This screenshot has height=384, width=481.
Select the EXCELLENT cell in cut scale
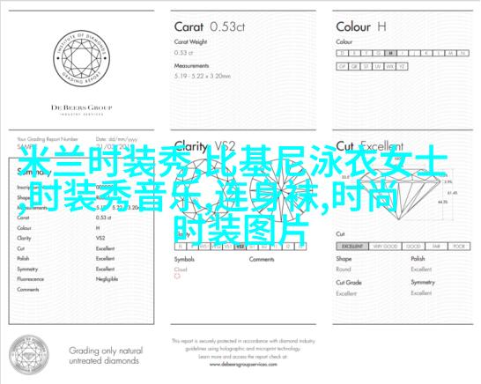click(x=352, y=247)
